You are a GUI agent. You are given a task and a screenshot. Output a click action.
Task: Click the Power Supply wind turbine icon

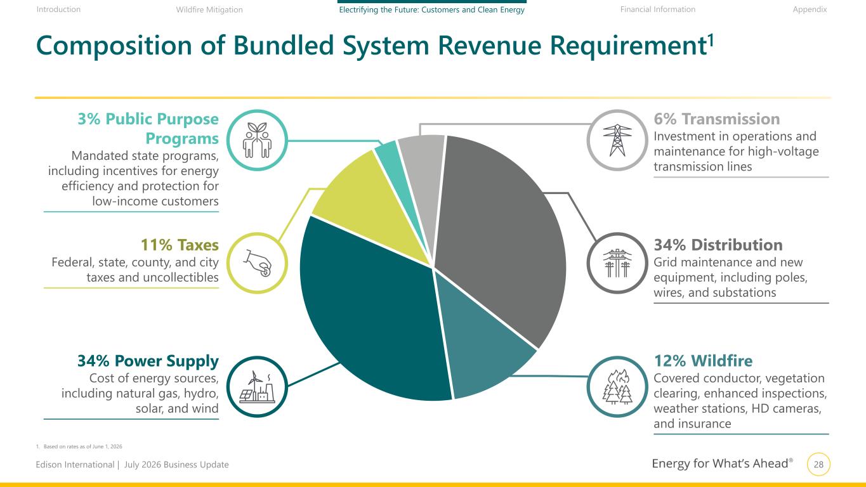click(x=258, y=387)
